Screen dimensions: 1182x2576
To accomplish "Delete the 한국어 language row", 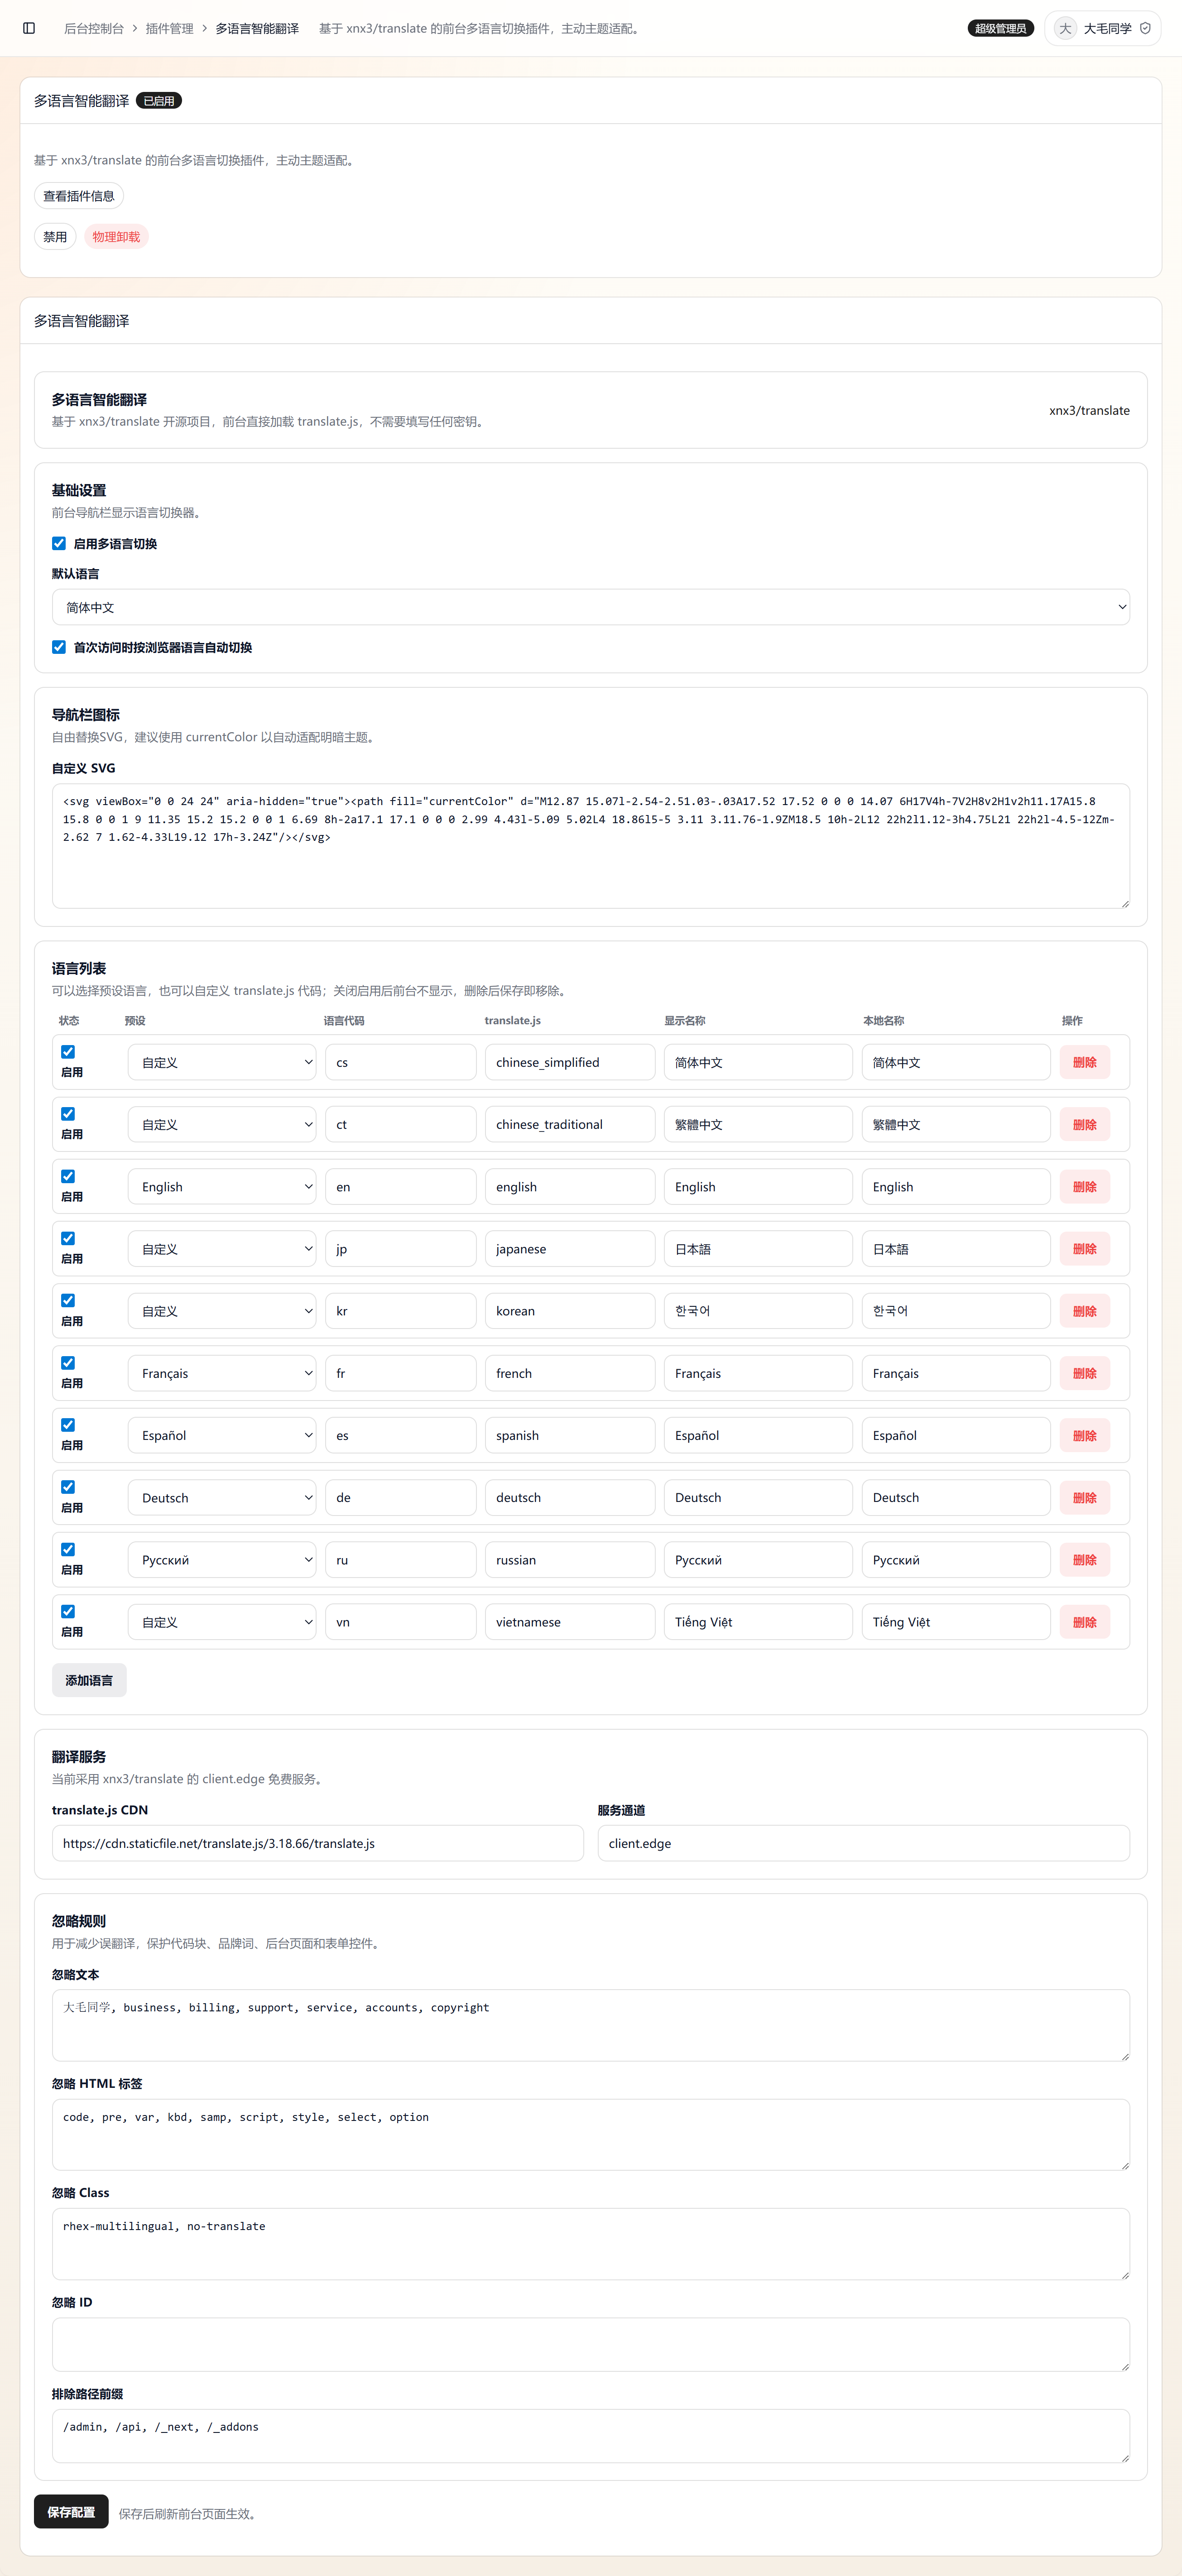I will click(x=1085, y=1311).
